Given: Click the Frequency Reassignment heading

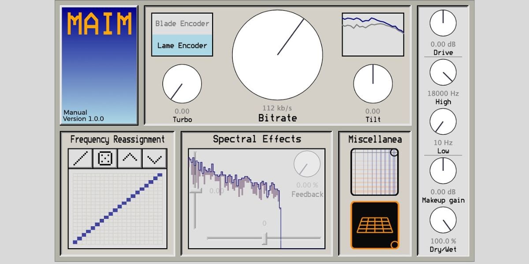Looking at the screenshot, I should point(117,139).
